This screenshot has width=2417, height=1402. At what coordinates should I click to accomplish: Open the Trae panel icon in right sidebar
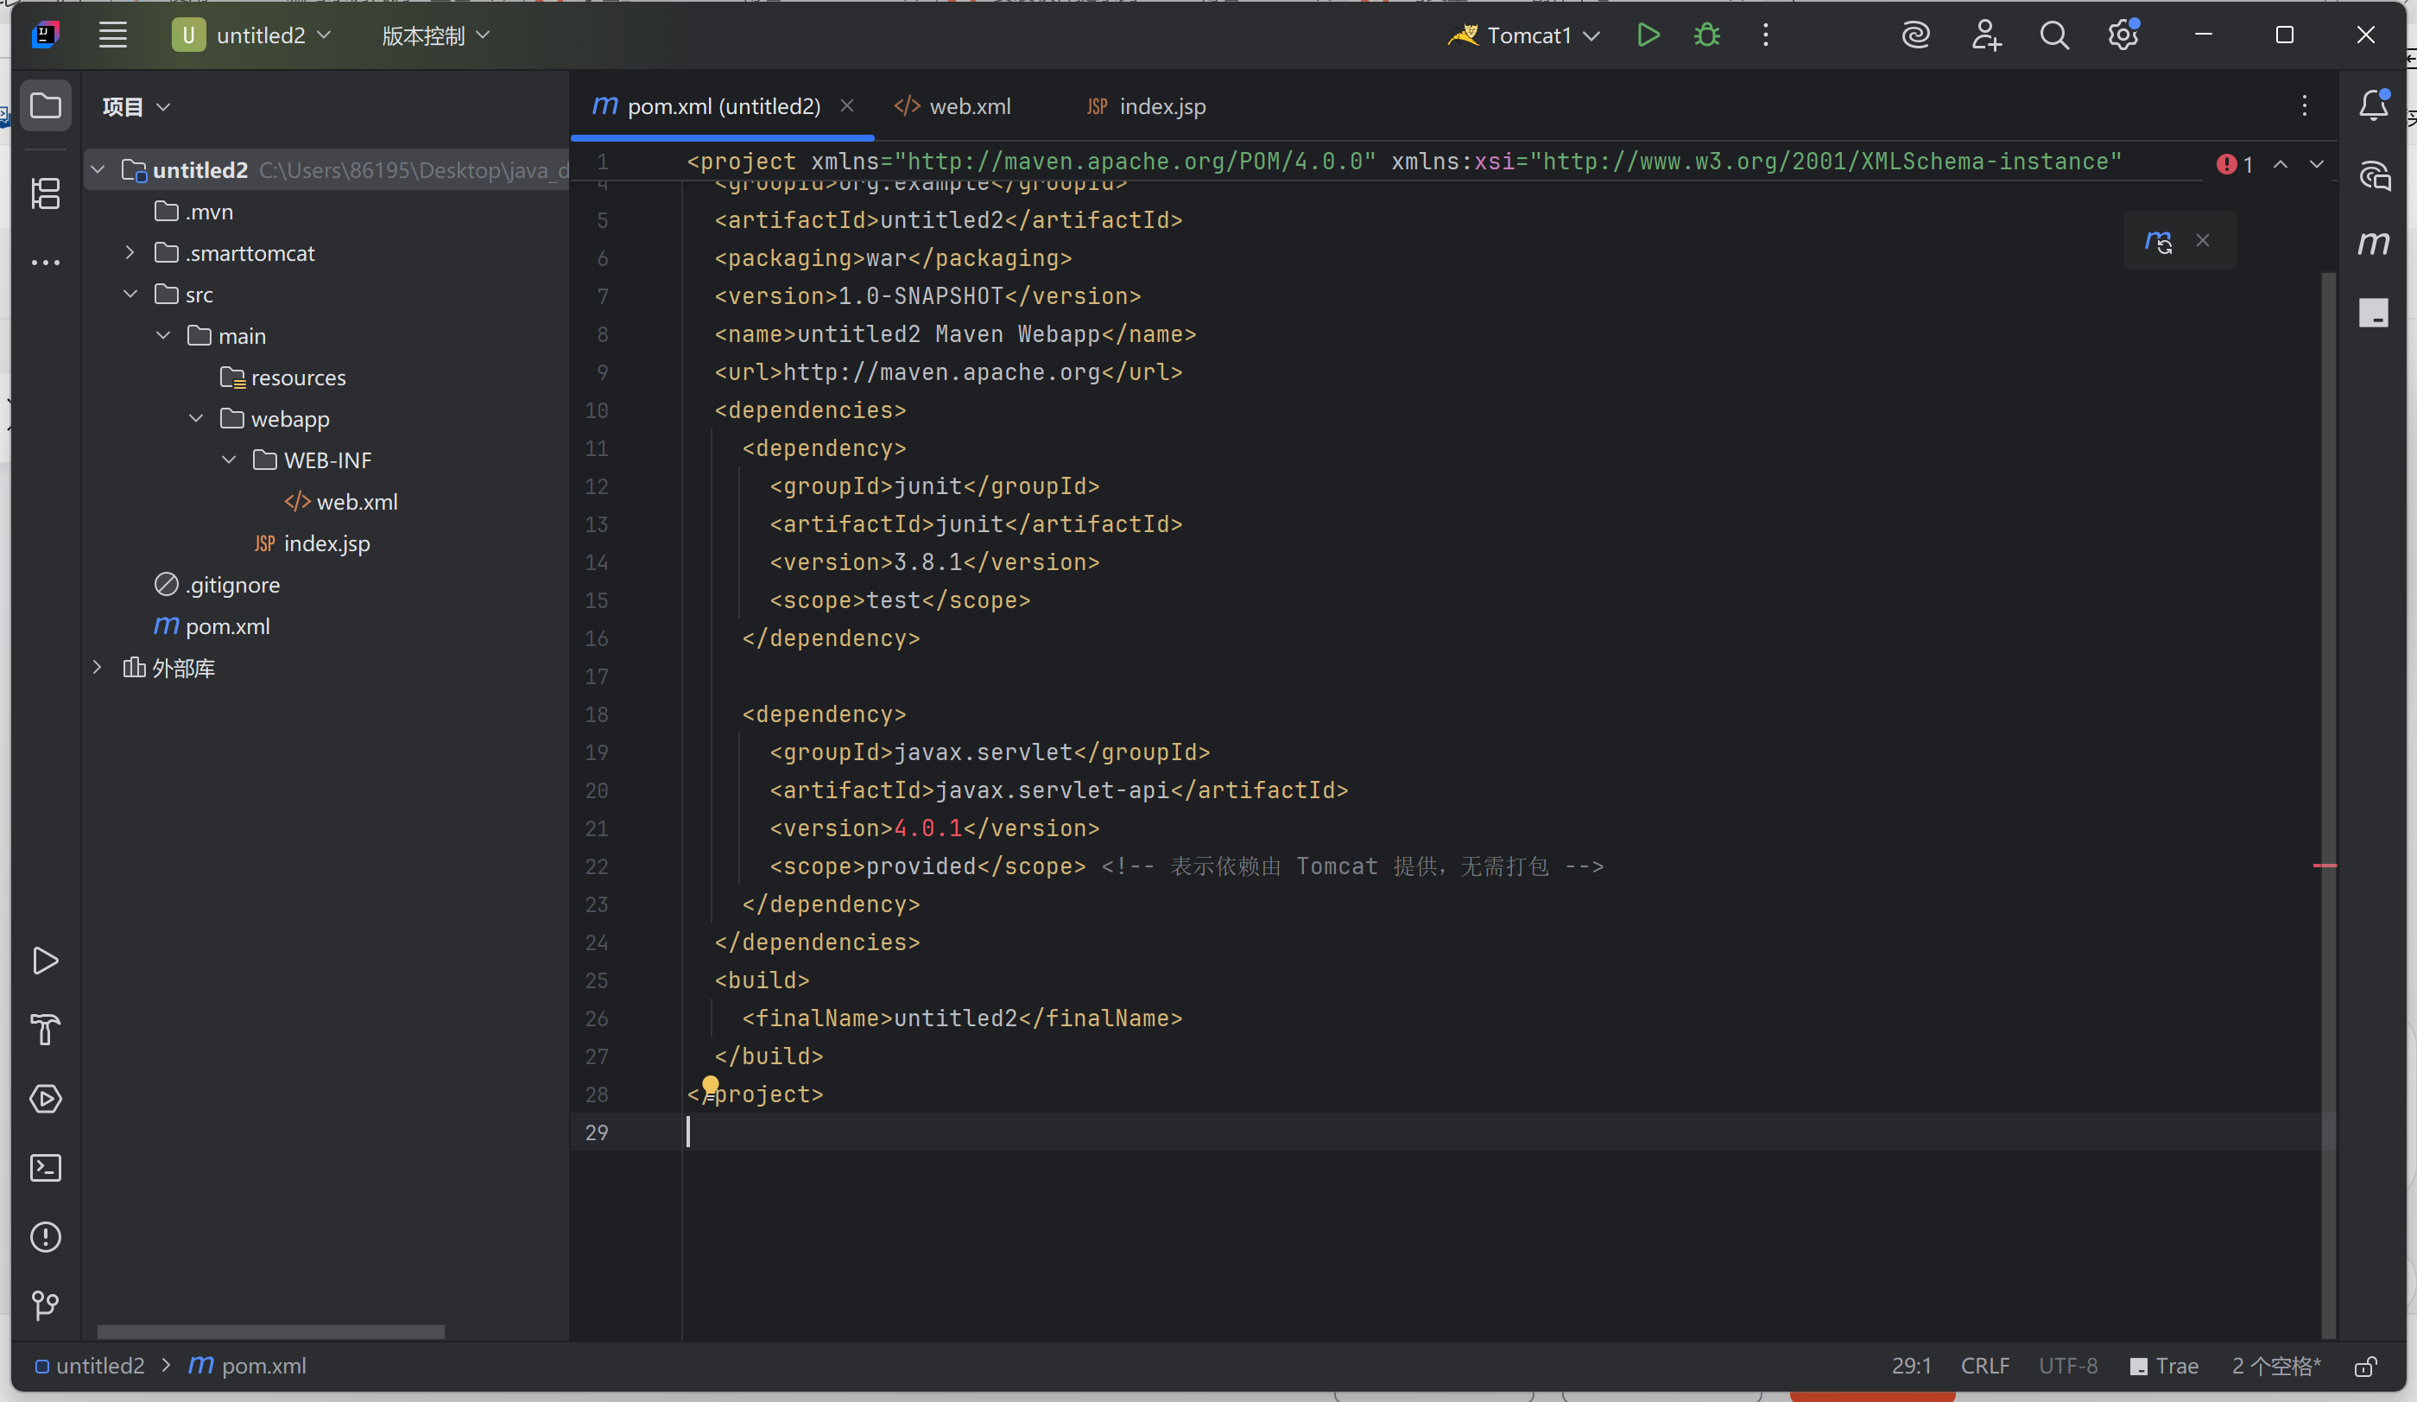[2374, 313]
